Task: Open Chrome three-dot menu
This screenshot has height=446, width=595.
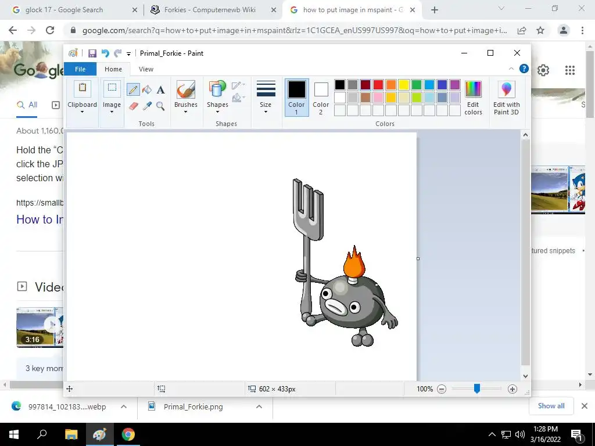Action: 582,30
